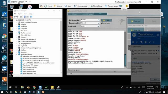Image resolution: width=168 pixels, height=94 pixels.
Task: Click the chat icon in TeamViewer panel
Action: 141,42
